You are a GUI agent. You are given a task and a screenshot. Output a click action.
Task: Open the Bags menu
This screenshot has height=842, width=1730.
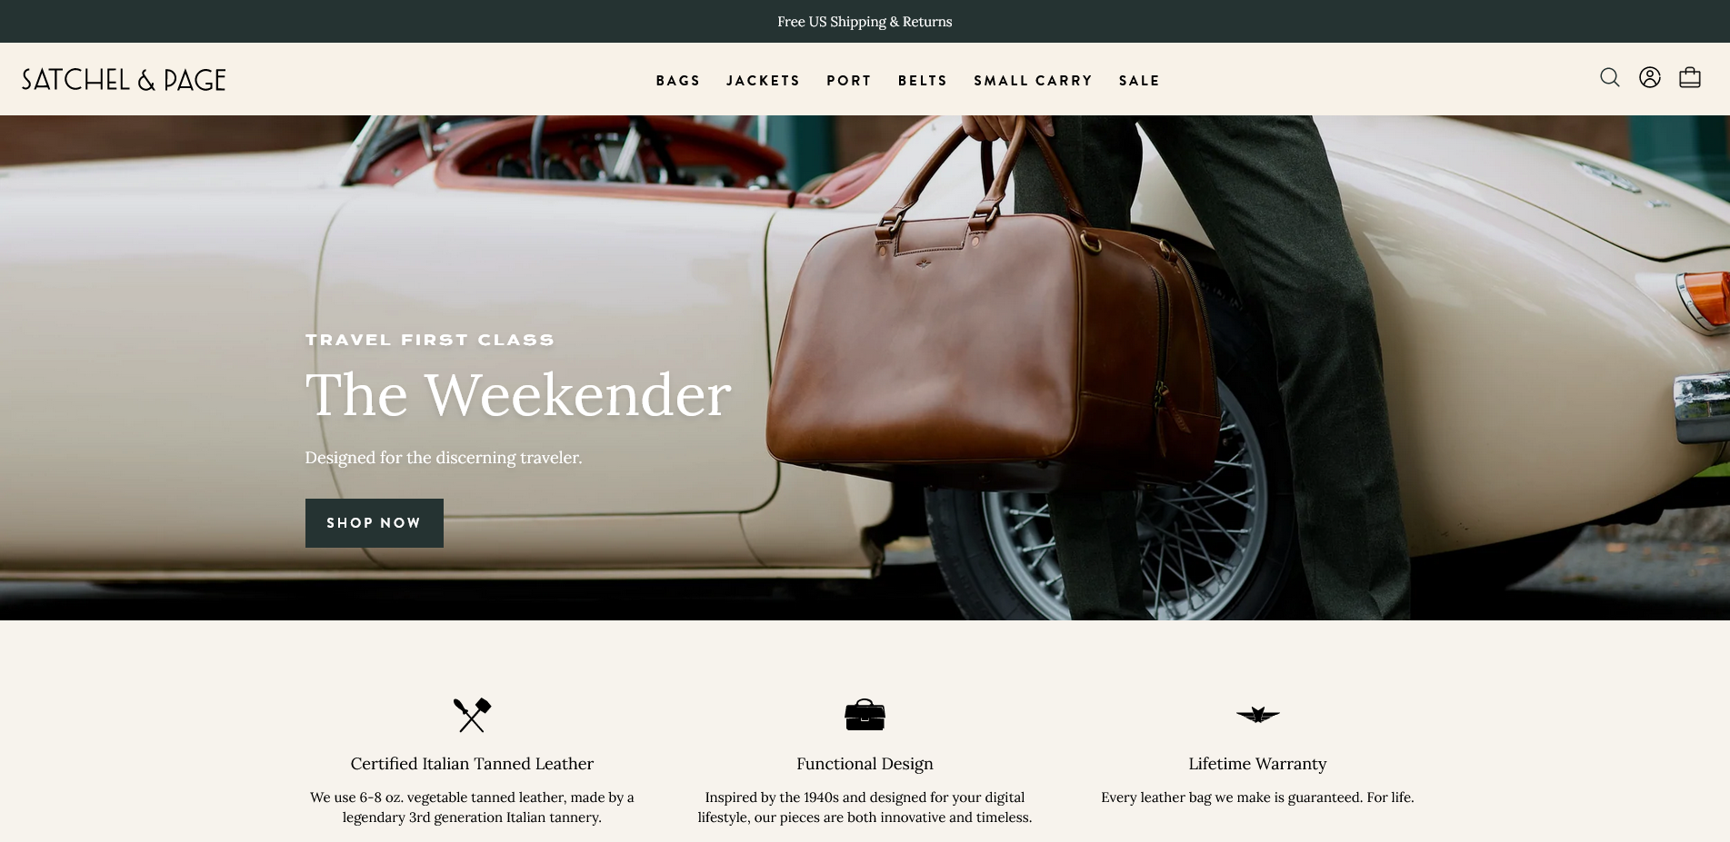tap(678, 81)
